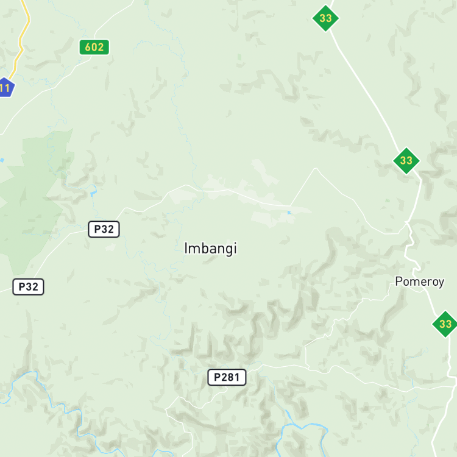Click the sharp peak of the white road toward route 33
This screenshot has height=457, width=457.
(x=316, y=168)
